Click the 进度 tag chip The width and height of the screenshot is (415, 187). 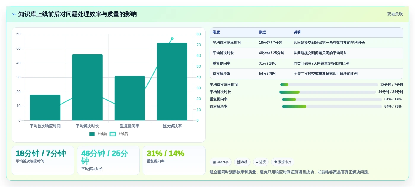(261, 162)
